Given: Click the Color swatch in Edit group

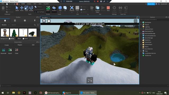Looking at the screenshot, I should 77,8.
